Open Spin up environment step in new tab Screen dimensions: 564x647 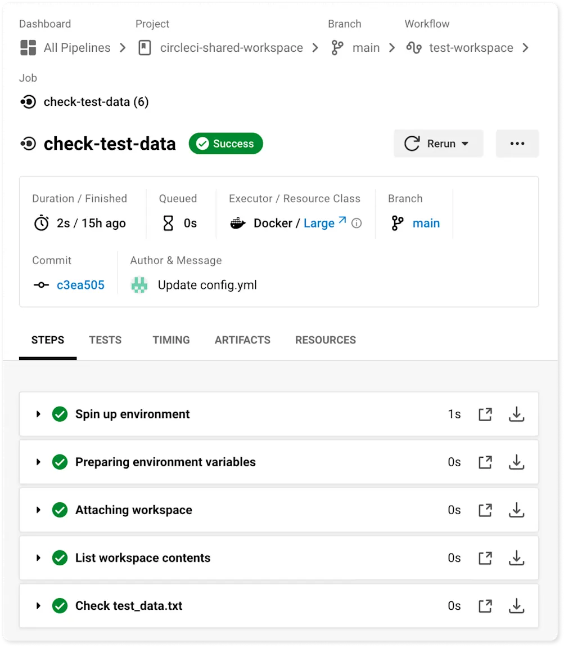[x=485, y=414]
